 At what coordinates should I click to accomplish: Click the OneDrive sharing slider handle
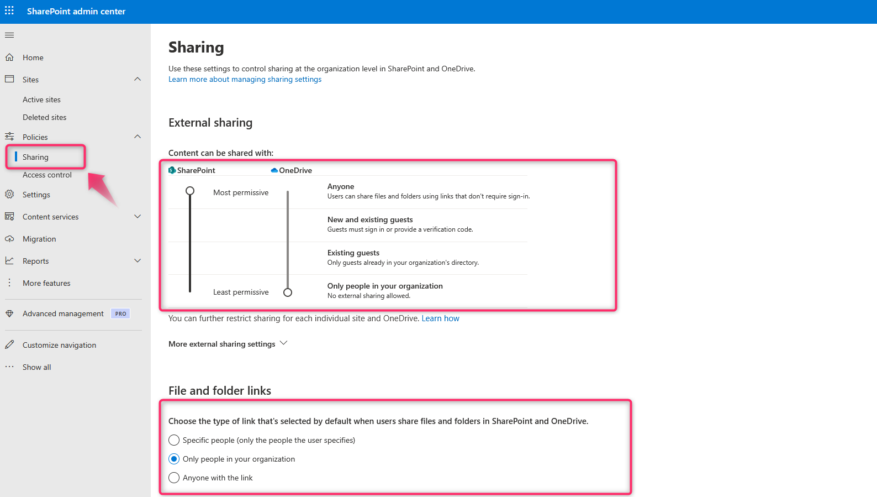(288, 292)
